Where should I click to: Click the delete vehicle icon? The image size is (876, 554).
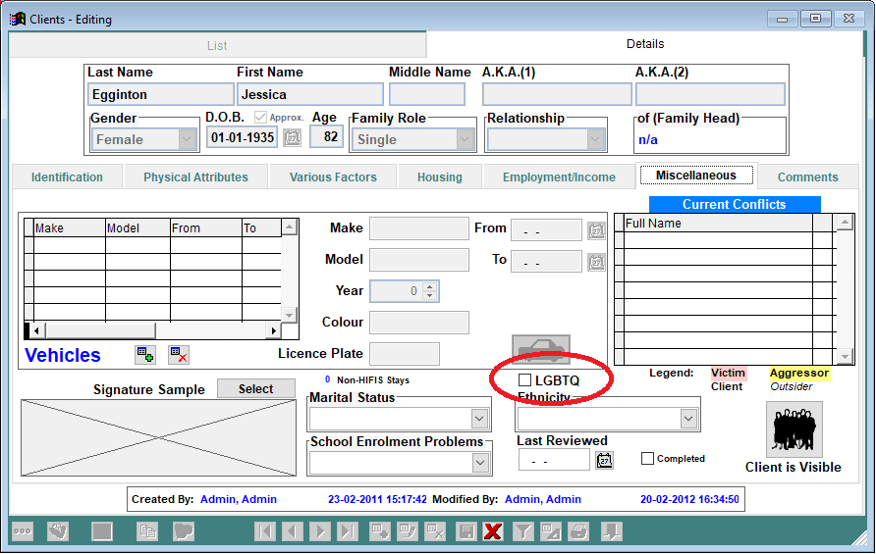coord(178,354)
